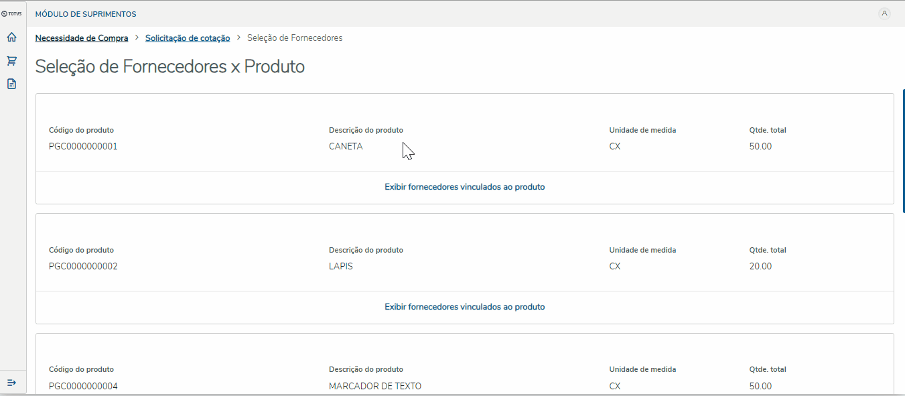
Task: Click the TOTVS logo
Action: pyautogui.click(x=12, y=13)
